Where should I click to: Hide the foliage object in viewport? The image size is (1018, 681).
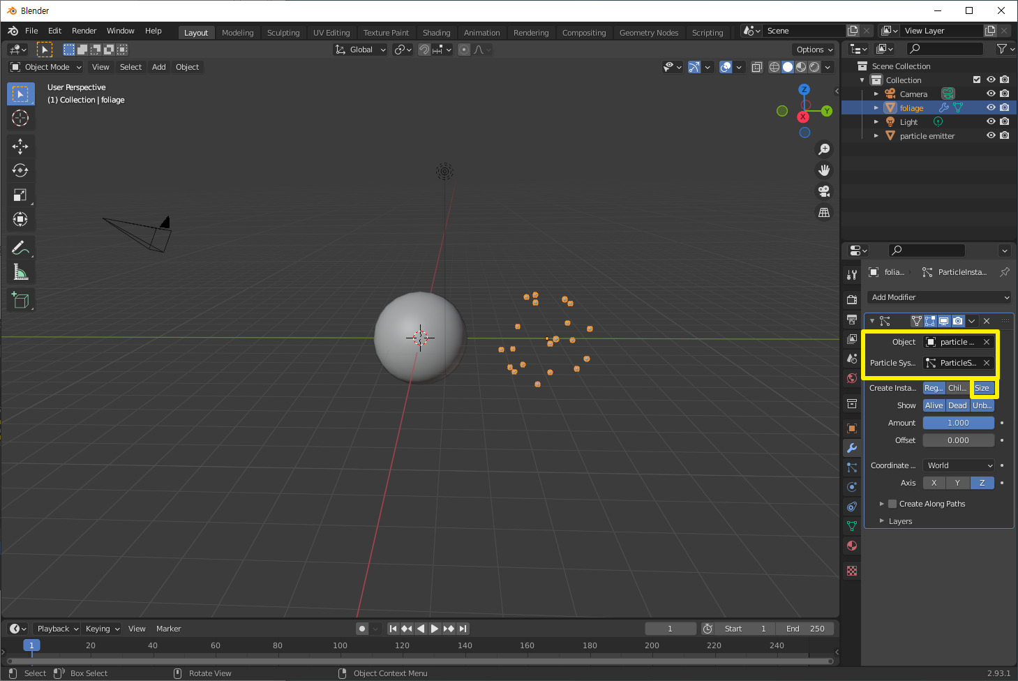click(x=991, y=107)
